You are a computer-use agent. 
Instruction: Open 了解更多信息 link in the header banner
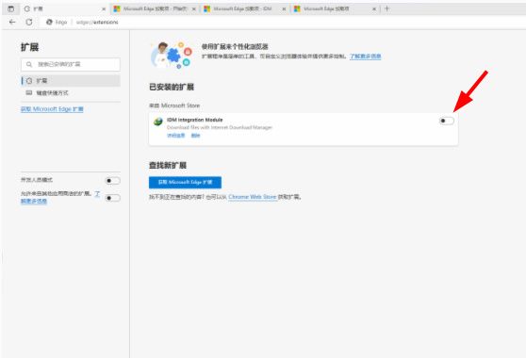point(366,57)
